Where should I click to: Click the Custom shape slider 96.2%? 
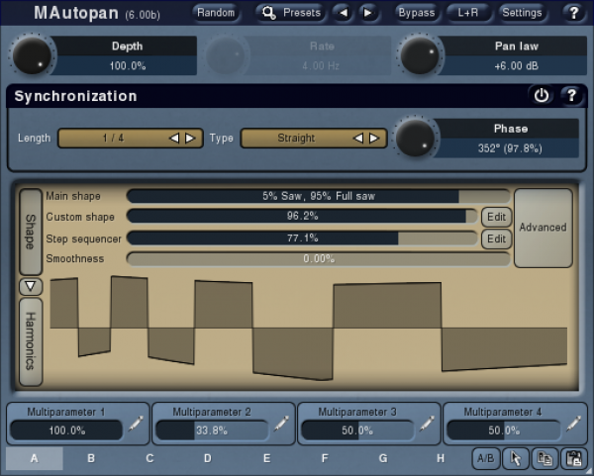[x=302, y=216]
